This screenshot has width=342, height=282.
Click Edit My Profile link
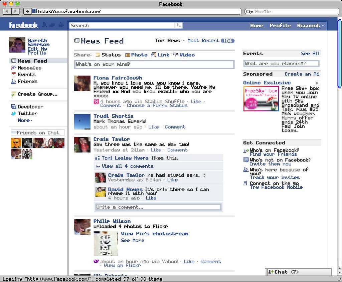(x=37, y=51)
